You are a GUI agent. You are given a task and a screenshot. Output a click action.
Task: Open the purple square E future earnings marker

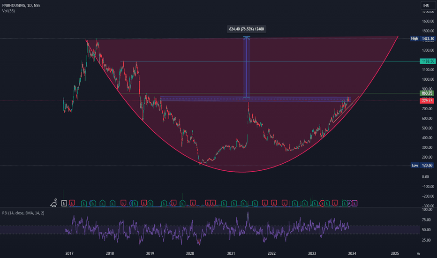tap(354, 203)
